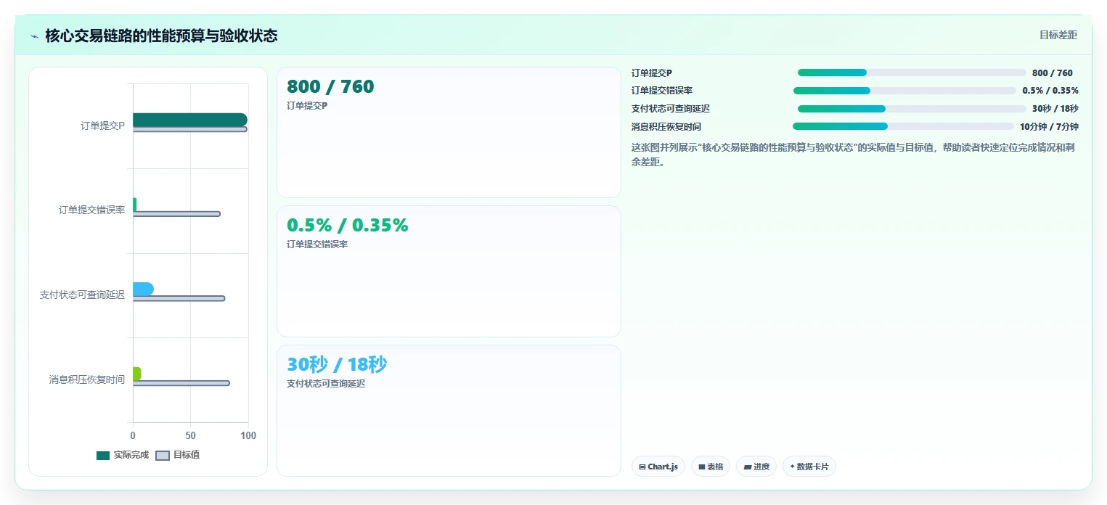The width and height of the screenshot is (1107, 505).
Task: Click the gray target bar for 订单提交错误率
Action: click(x=176, y=214)
